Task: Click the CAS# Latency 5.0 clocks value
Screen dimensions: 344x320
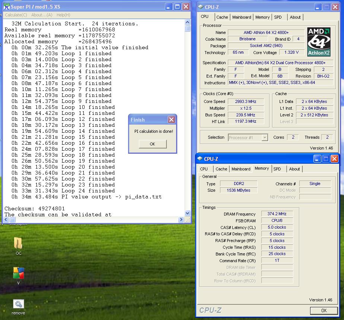Action: coord(277,227)
